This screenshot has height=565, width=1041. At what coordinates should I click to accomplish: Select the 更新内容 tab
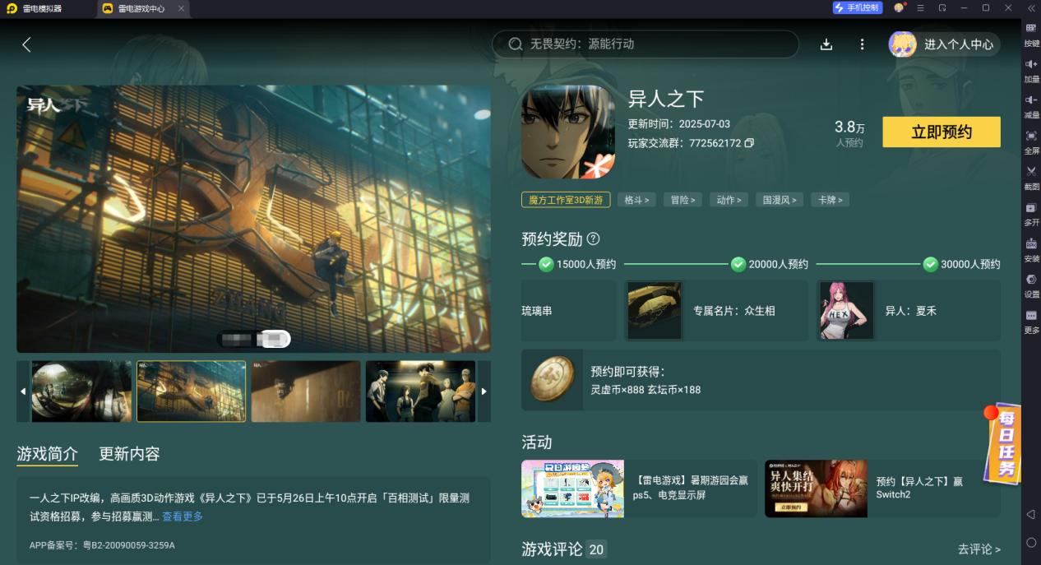point(129,454)
